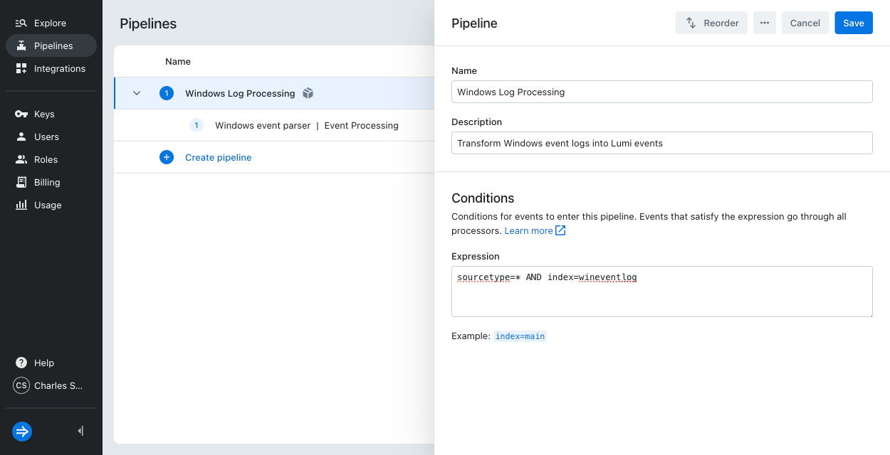Click the package icon beside Windows Log Processing
This screenshot has width=890, height=455.
[308, 93]
